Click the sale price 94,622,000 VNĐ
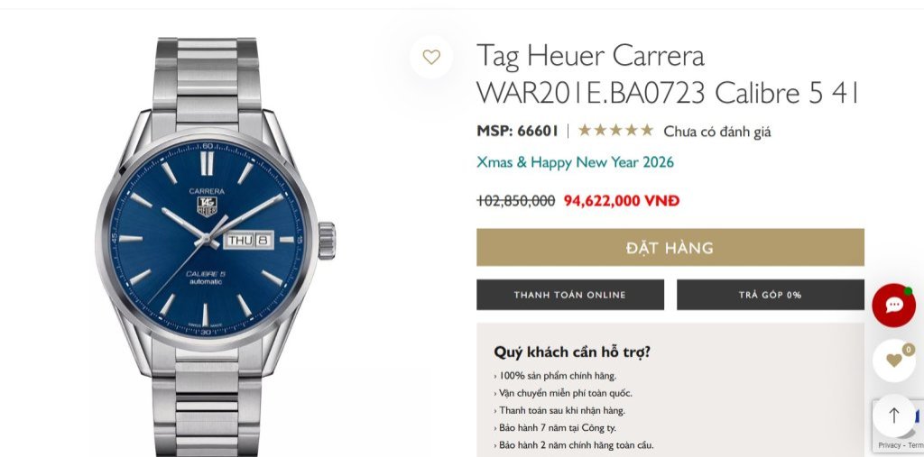 [621, 201]
